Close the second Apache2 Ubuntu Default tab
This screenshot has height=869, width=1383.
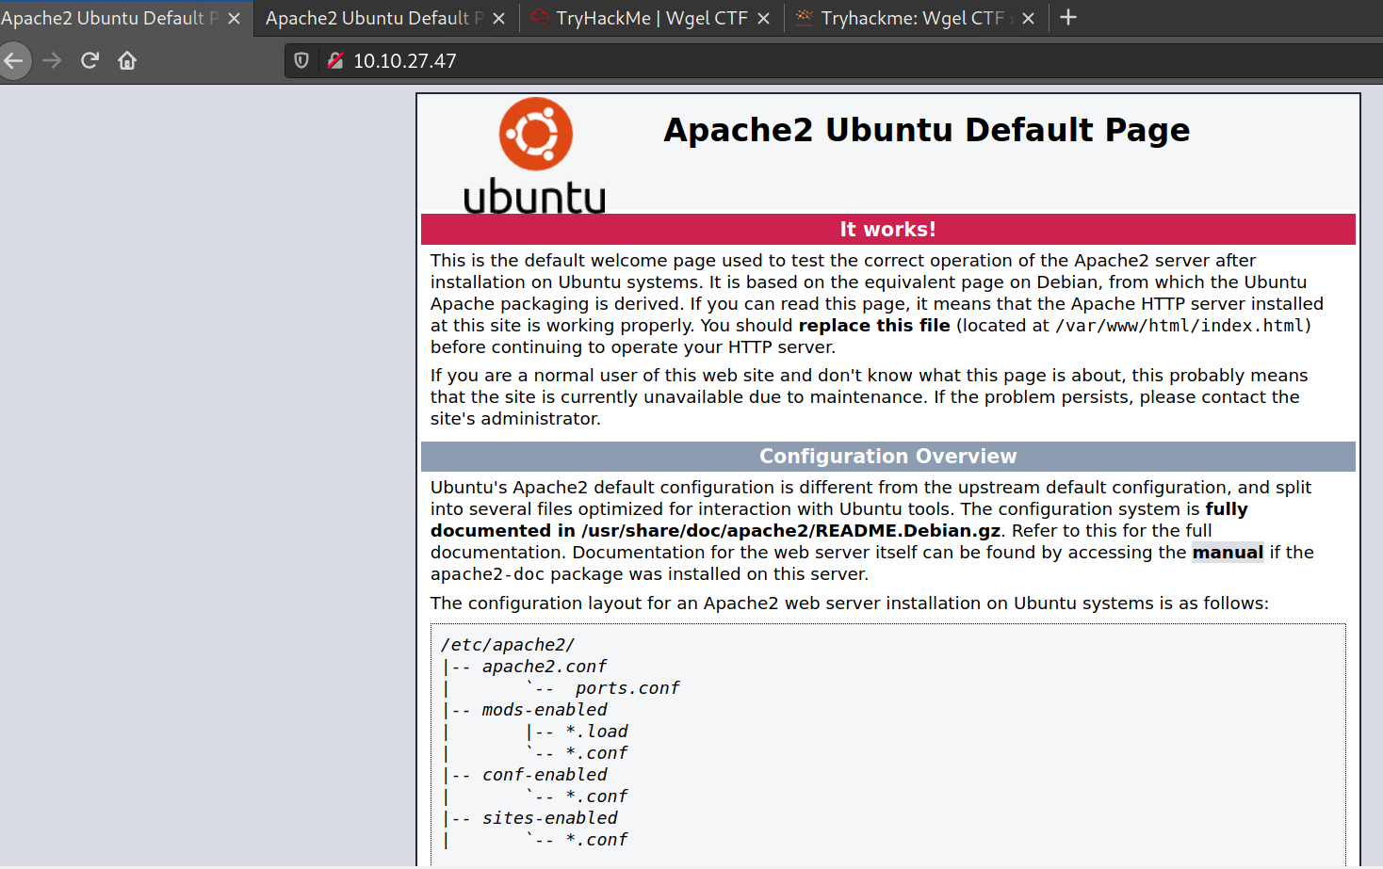pyautogui.click(x=499, y=19)
